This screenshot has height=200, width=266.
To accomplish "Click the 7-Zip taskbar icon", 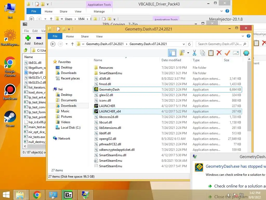I will click(x=68, y=195).
